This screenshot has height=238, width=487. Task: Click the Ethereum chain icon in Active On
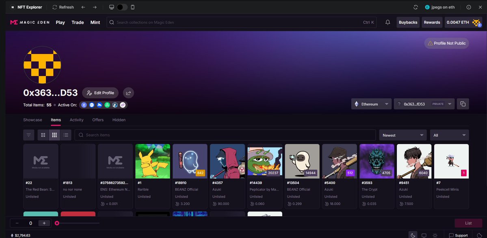coord(84,105)
